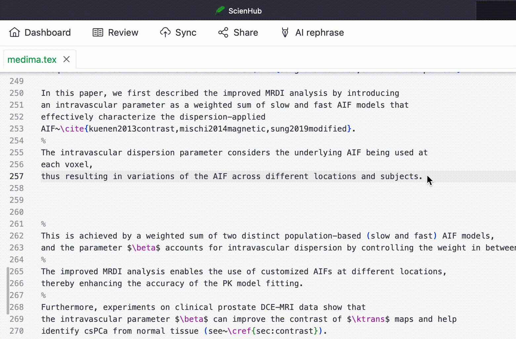Click the ScienHub feather logo
This screenshot has height=339, width=516.
[x=220, y=11]
